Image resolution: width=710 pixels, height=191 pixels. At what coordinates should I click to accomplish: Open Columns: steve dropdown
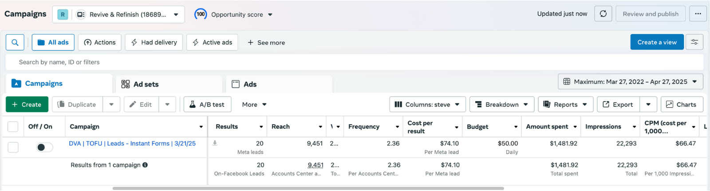[427, 104]
